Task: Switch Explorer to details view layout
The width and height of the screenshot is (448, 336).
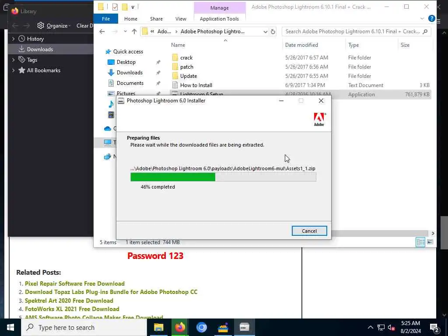Action: (420, 242)
